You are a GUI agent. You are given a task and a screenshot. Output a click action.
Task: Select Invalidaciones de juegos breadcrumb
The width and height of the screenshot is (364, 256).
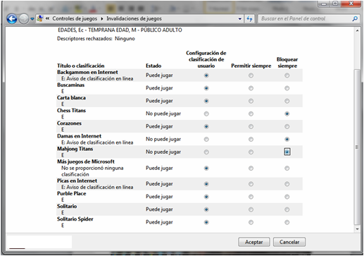pos(134,18)
